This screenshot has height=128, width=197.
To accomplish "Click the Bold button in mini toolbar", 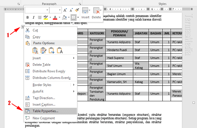I will point(28,17).
